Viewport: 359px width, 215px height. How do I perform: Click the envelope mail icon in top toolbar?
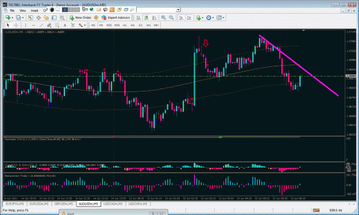coord(98,10)
